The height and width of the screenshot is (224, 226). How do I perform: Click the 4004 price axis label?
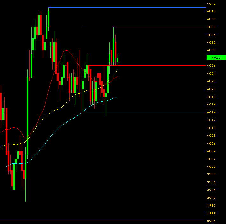point(211,151)
